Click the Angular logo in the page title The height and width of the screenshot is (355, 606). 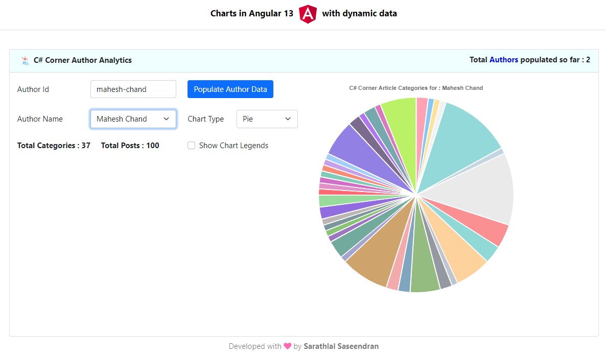pyautogui.click(x=308, y=14)
